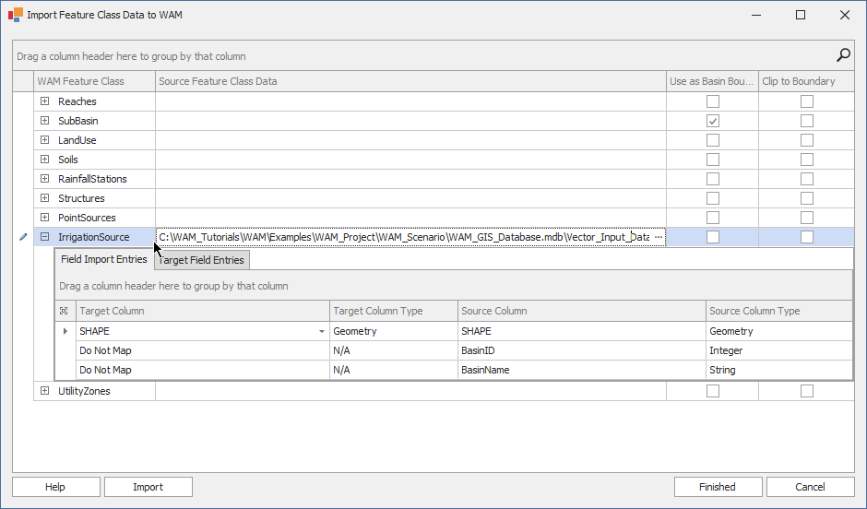Viewport: 867px width, 509px height.
Task: Click the Source Column Type header
Action: (x=779, y=311)
